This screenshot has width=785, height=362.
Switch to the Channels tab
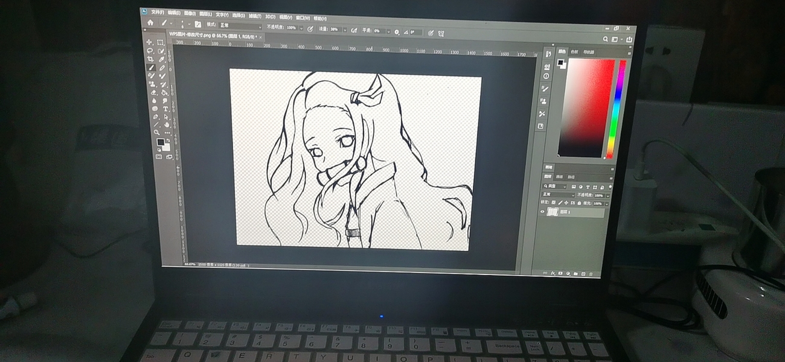click(x=559, y=177)
